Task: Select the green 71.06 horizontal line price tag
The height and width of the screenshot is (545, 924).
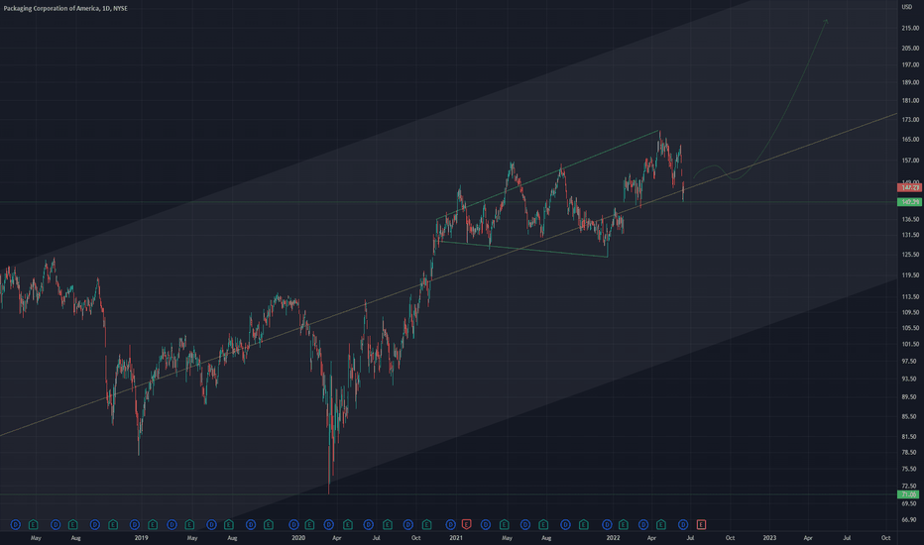Action: (908, 494)
